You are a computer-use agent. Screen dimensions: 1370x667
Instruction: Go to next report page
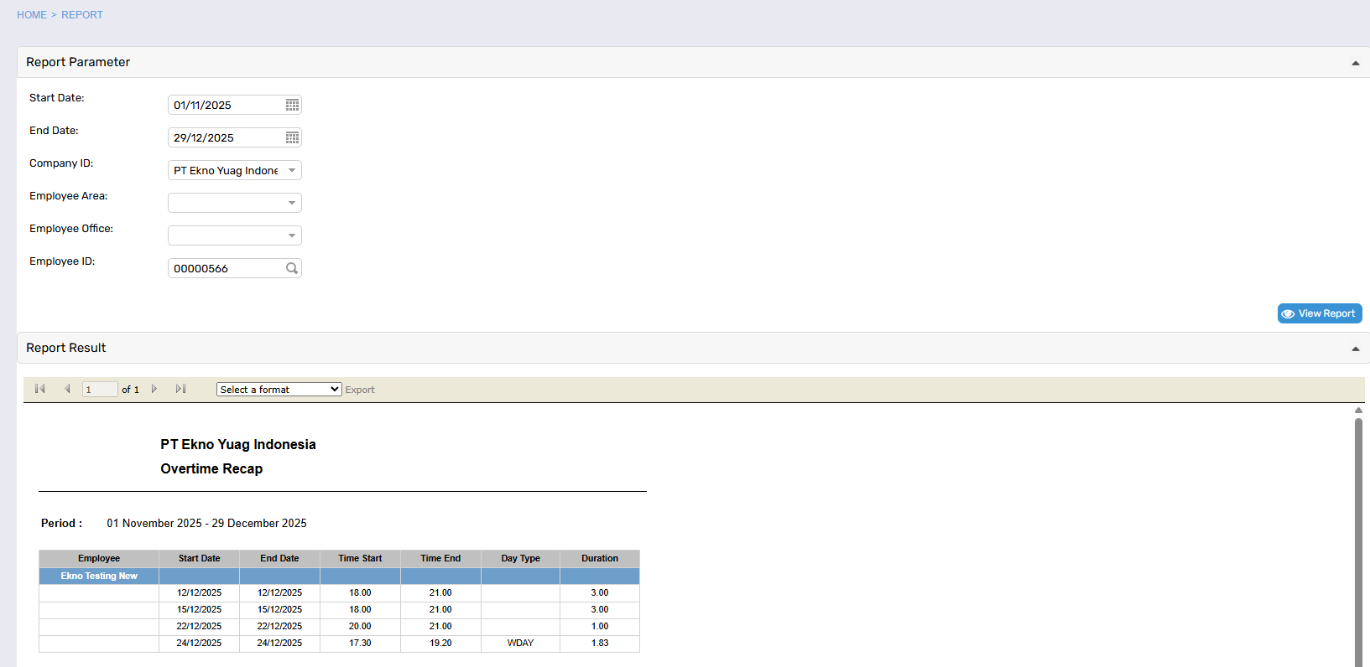tap(154, 389)
